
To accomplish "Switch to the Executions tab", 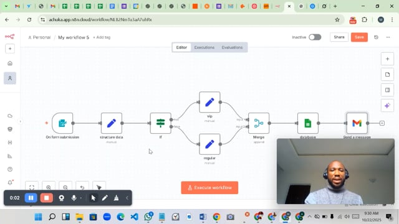I will 204,47.
